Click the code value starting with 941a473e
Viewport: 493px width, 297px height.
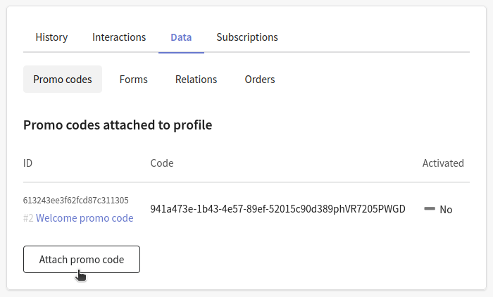pos(278,209)
